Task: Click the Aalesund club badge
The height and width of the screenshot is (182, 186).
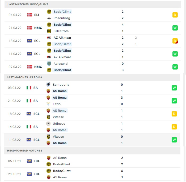Action: pos(49,64)
